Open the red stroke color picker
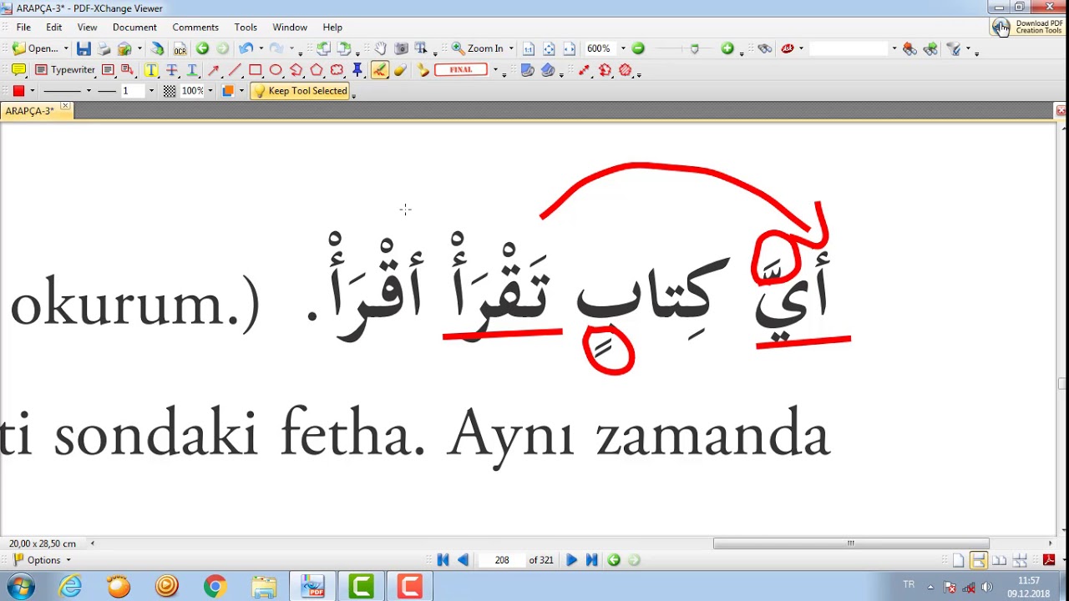1069x601 pixels. click(18, 91)
